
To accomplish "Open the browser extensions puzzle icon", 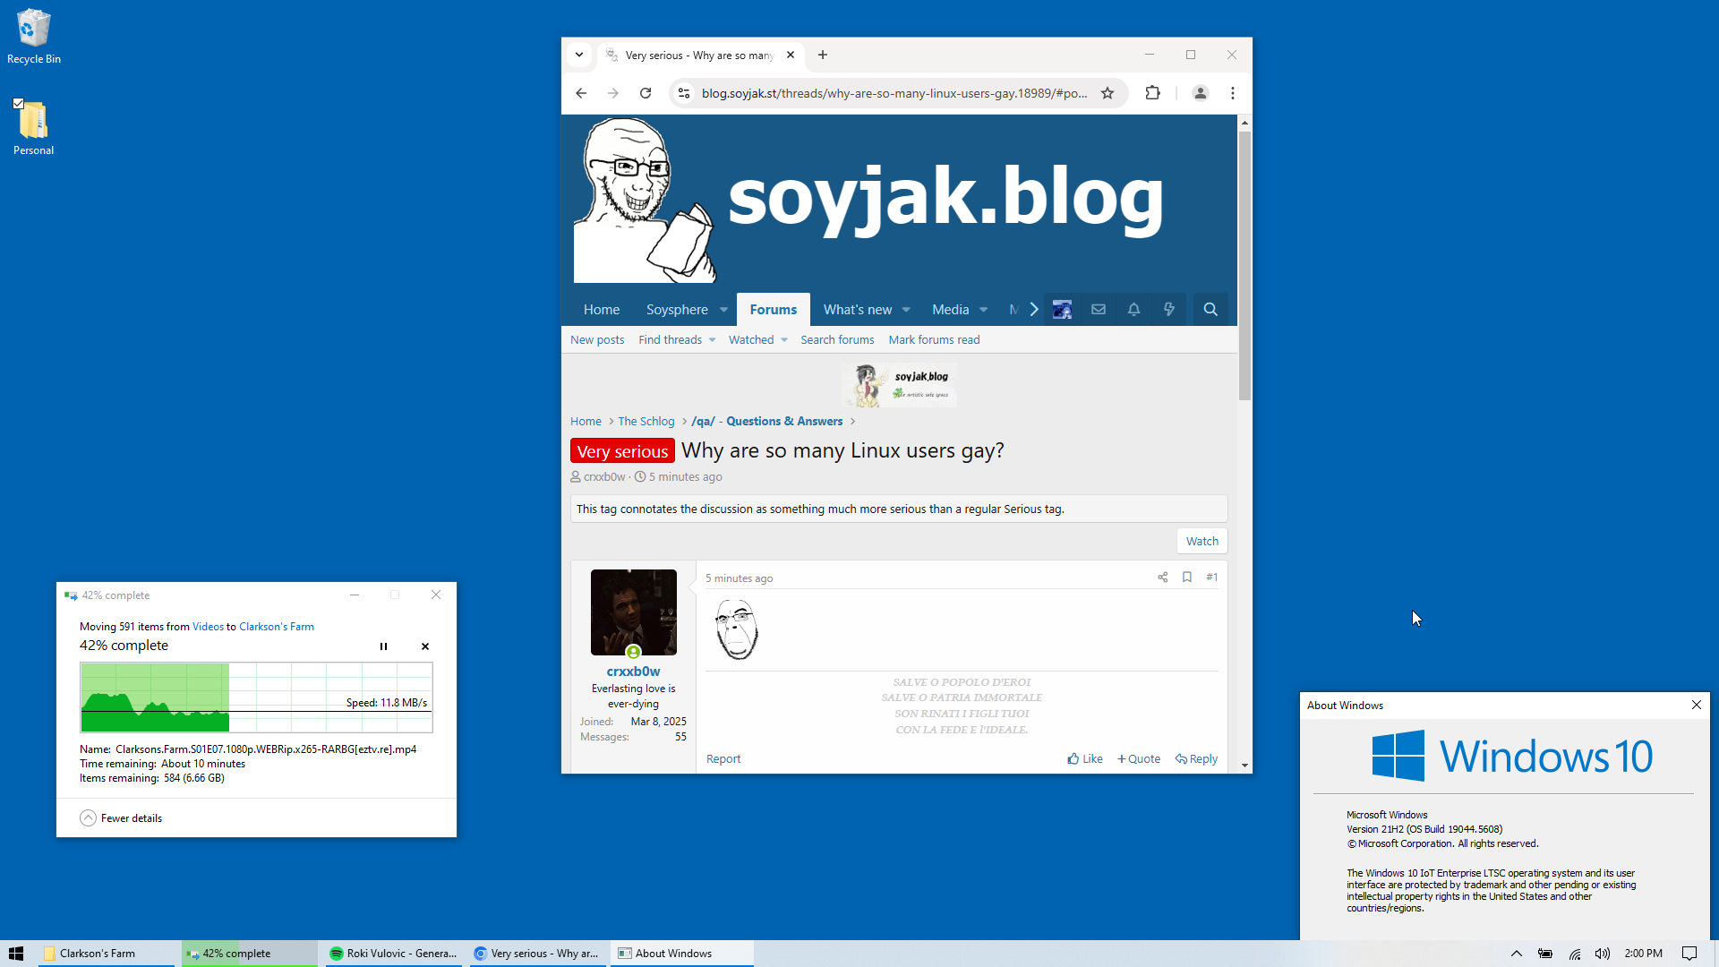I will [1152, 93].
